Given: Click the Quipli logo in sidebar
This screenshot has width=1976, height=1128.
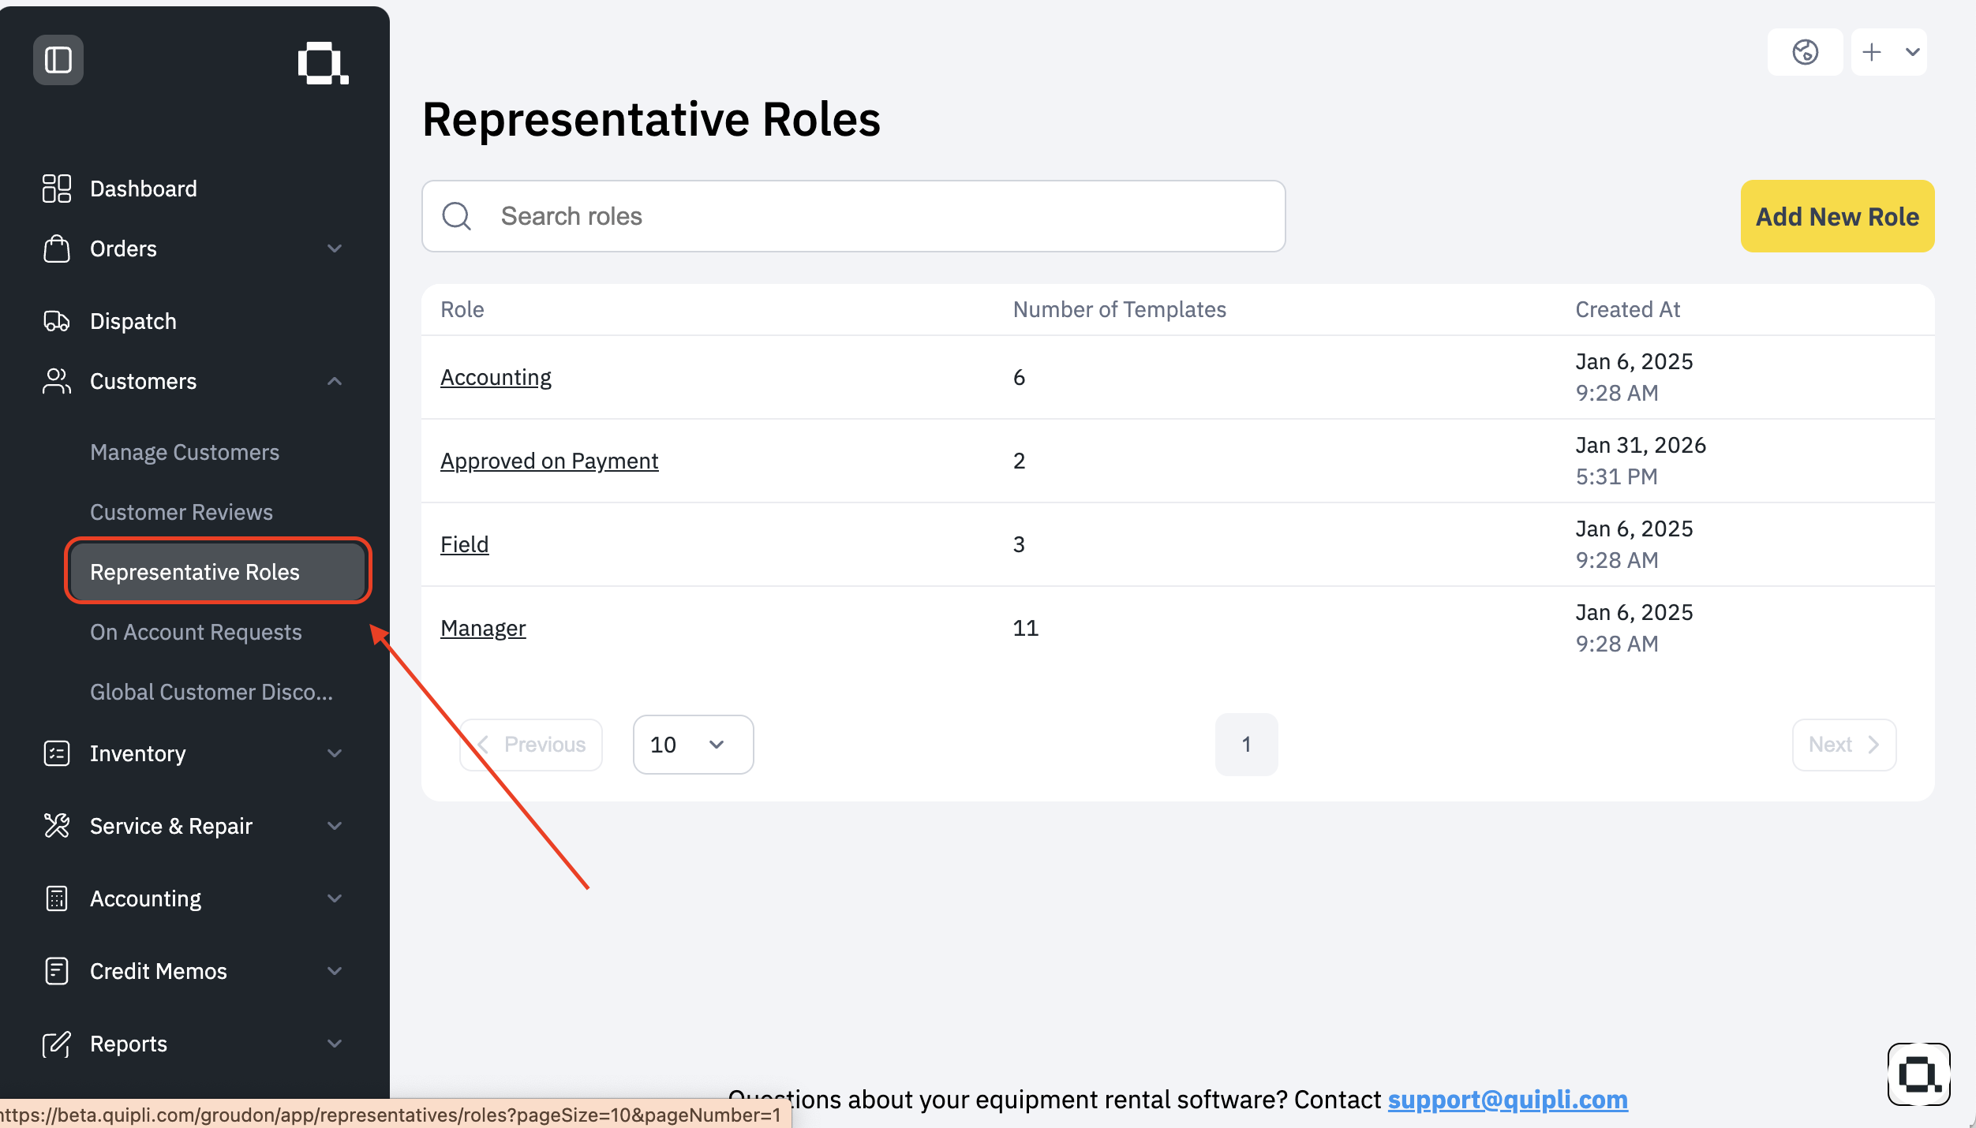Looking at the screenshot, I should [323, 63].
